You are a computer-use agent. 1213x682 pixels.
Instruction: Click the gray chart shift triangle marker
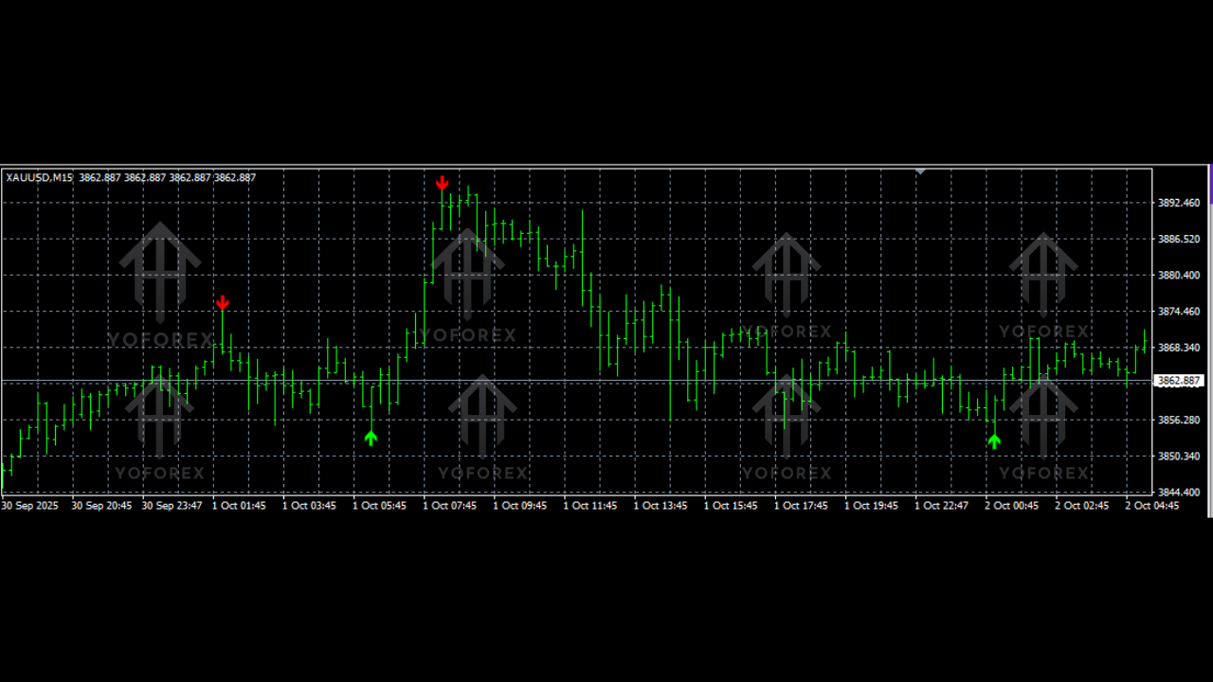920,171
